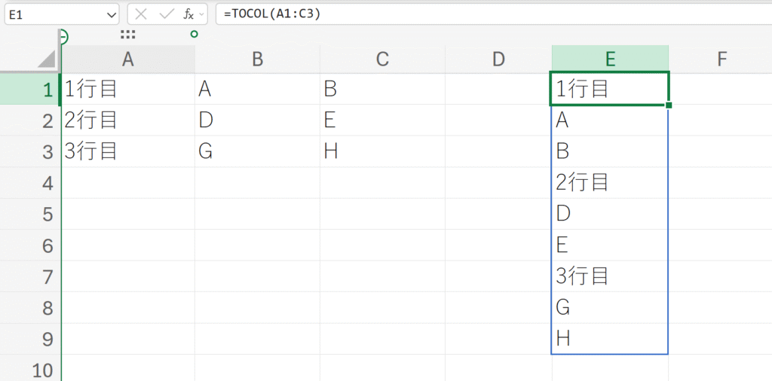Click the Insert Function fx icon
Screen dimensions: 772x381
click(188, 14)
